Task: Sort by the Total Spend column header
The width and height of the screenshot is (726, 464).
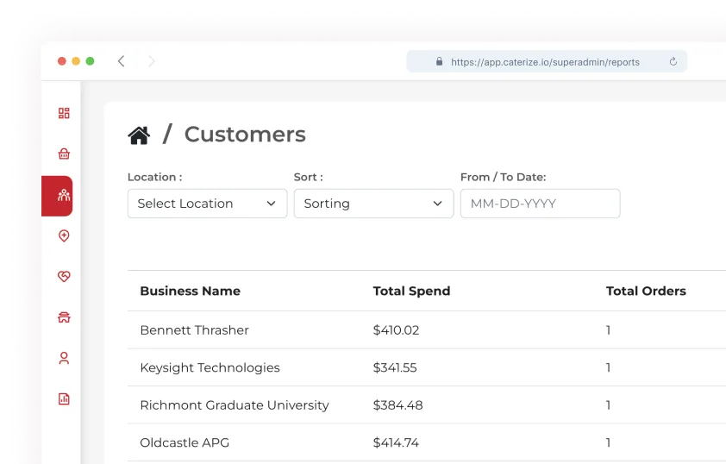Action: 411,292
